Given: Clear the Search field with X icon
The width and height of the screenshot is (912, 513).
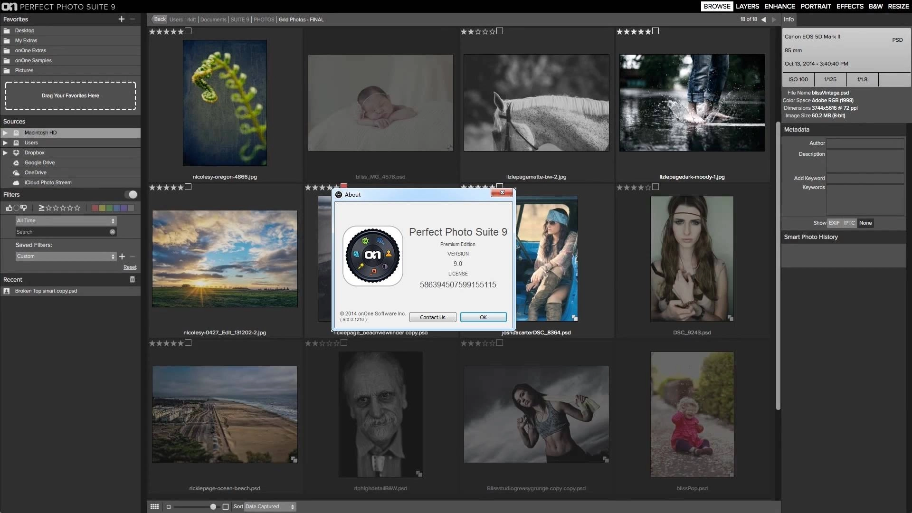Looking at the screenshot, I should 113,232.
